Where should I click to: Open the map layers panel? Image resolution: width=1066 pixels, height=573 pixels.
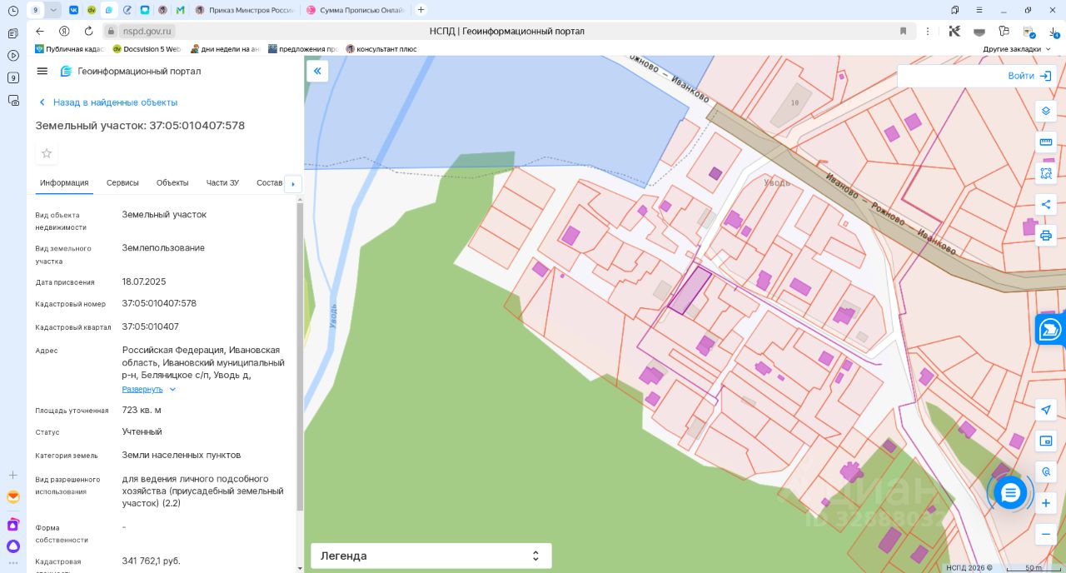point(1046,111)
